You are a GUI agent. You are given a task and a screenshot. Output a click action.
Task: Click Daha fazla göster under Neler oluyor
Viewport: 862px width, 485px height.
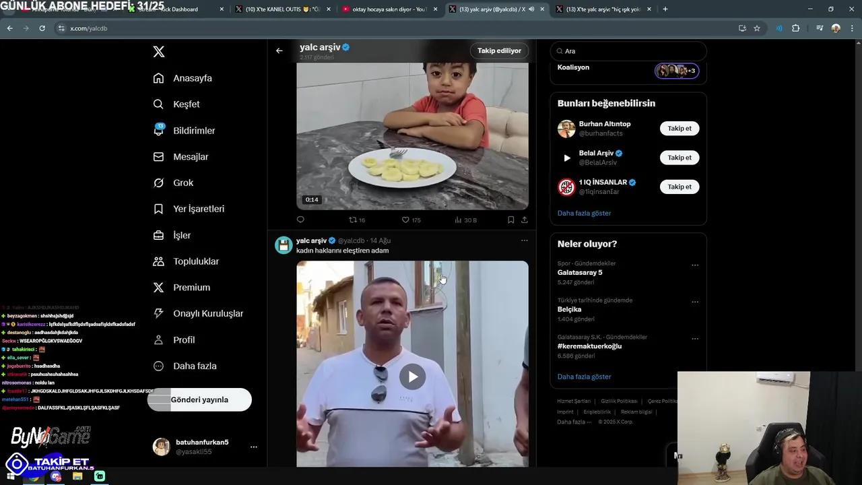584,377
